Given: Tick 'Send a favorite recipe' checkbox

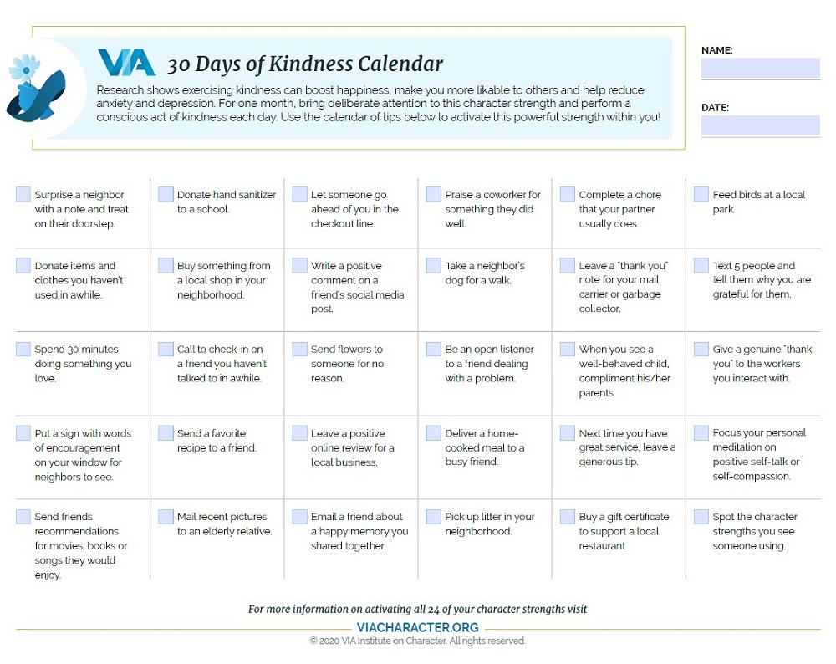Looking at the screenshot, I should point(166,433).
